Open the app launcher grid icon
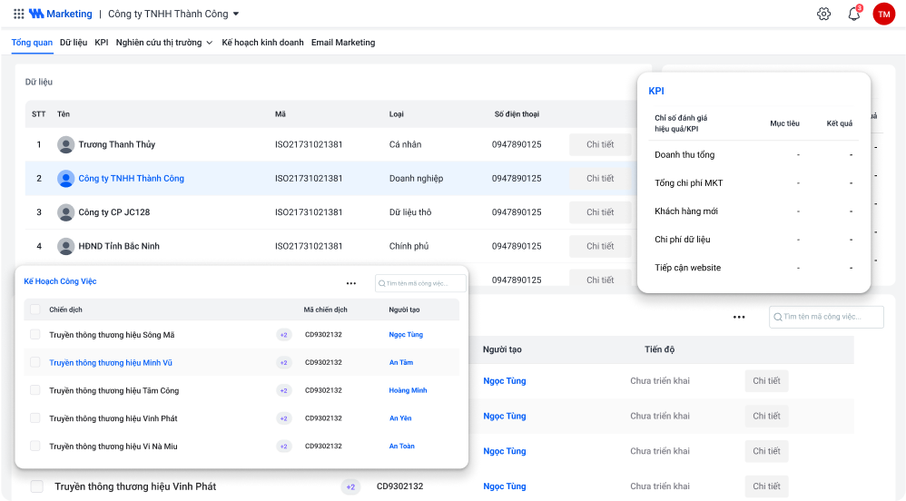Screen dimensions: 906x501 click(18, 14)
